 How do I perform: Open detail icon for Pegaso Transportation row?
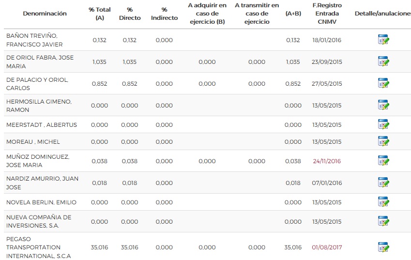click(x=383, y=247)
